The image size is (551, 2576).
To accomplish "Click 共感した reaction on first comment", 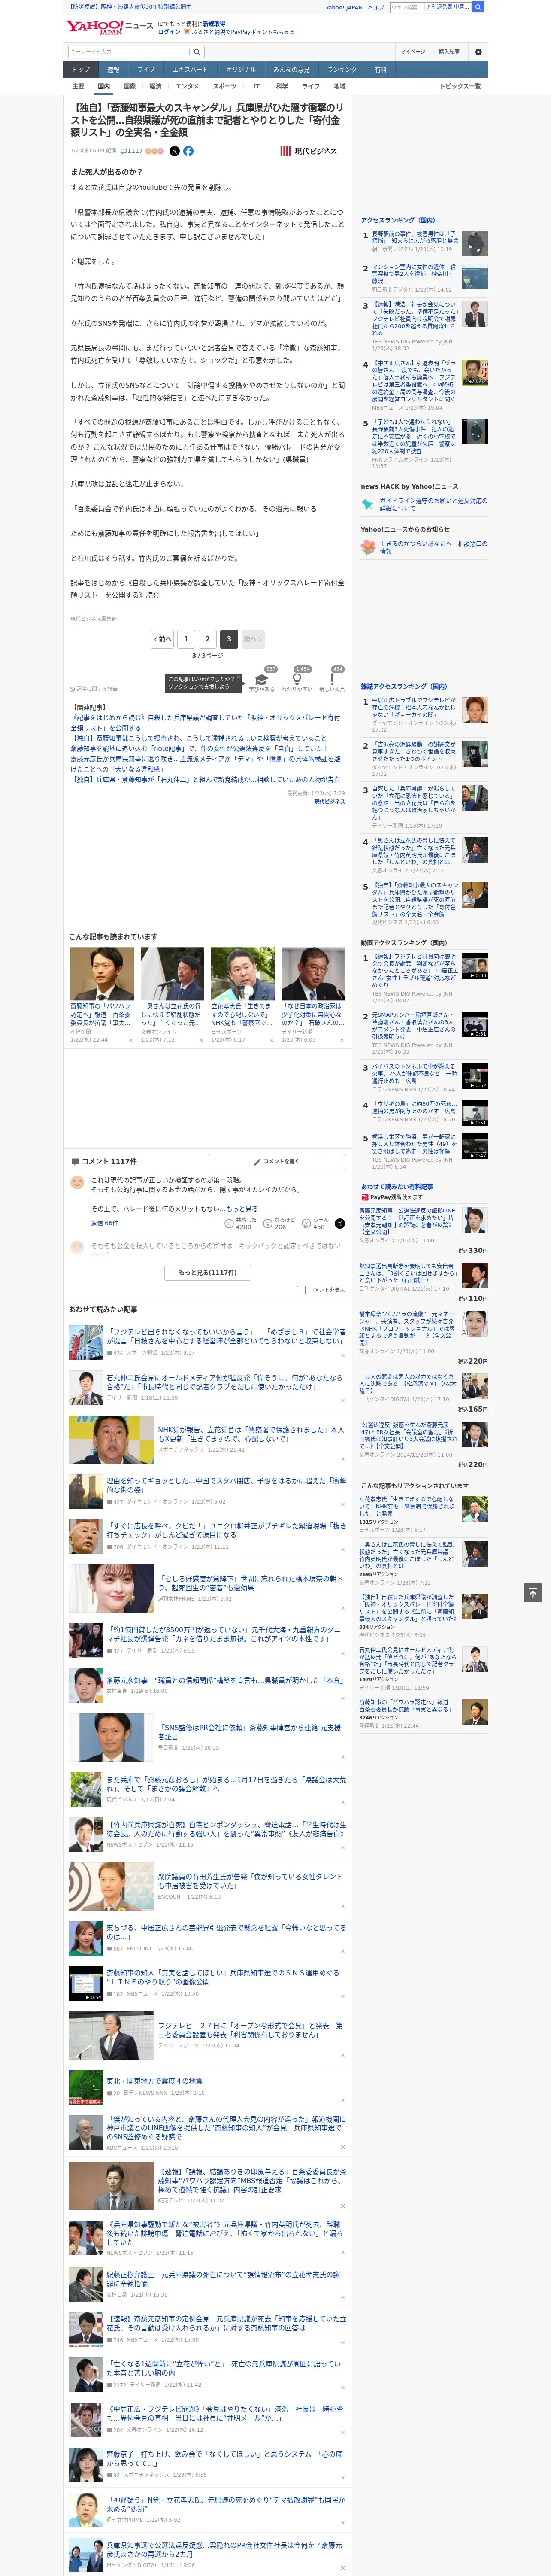I will point(239,1223).
